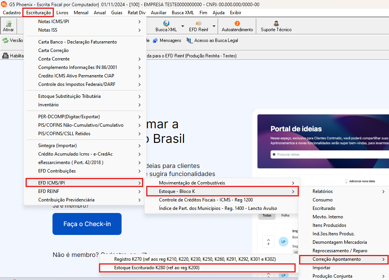Open the Auxiliar menu
Viewport: 389px width, 280px height.
159,13
